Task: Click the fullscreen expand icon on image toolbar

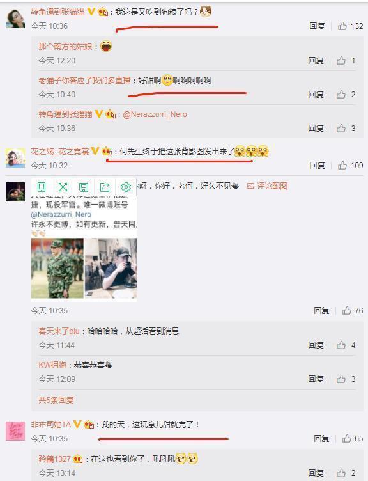Action: pyautogui.click(x=63, y=187)
